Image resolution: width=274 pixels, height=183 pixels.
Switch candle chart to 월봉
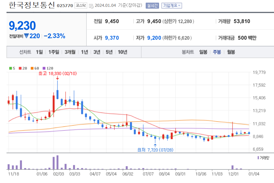point(231,52)
